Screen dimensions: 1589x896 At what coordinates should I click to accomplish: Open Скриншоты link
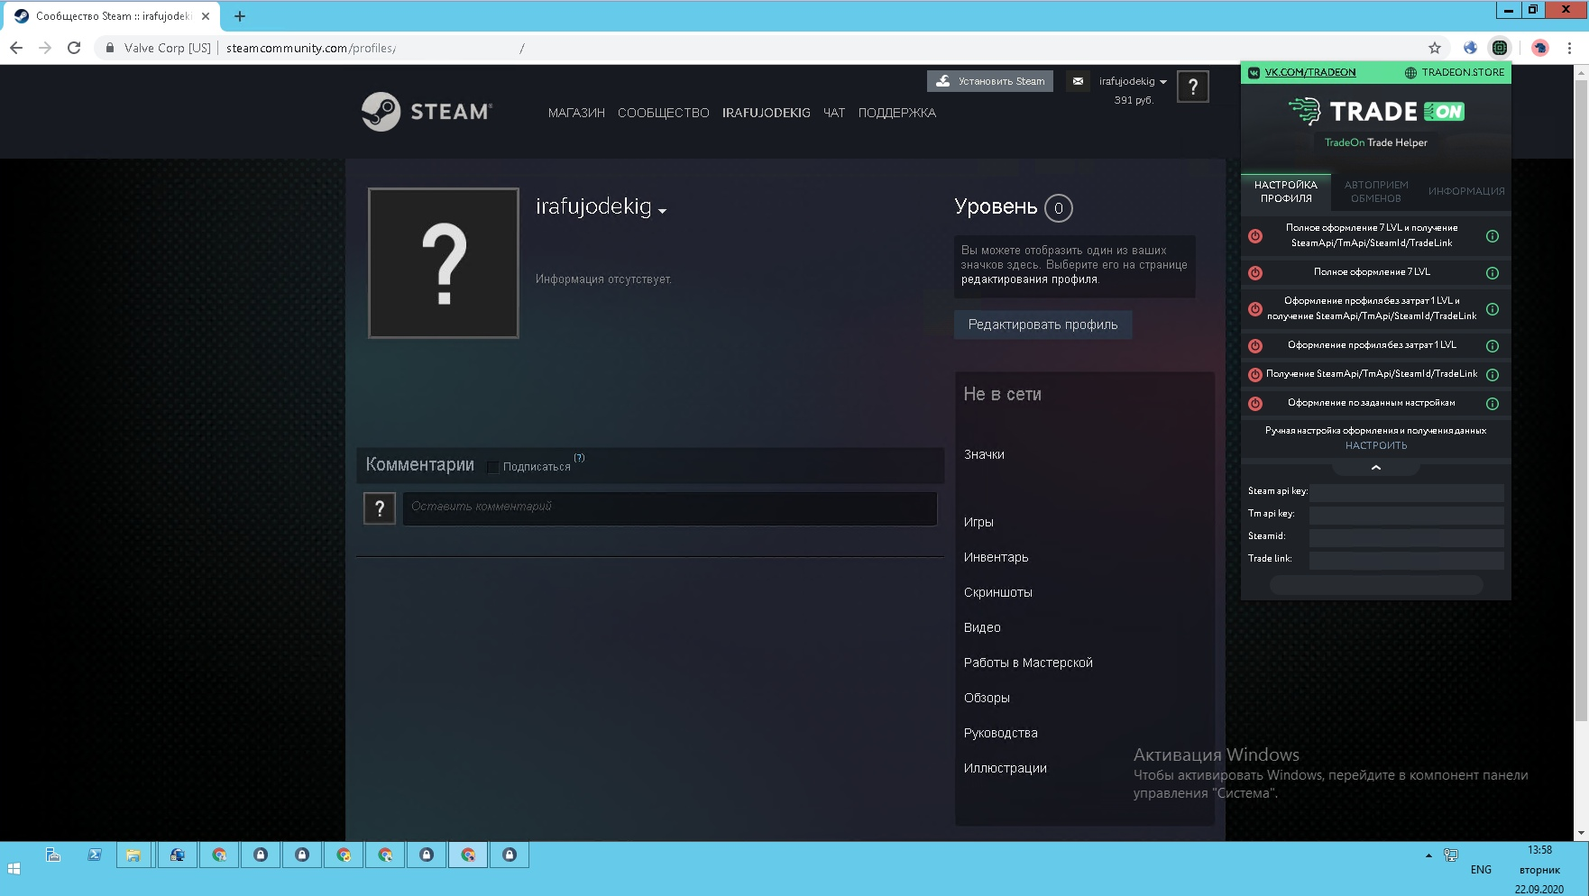coord(997,593)
